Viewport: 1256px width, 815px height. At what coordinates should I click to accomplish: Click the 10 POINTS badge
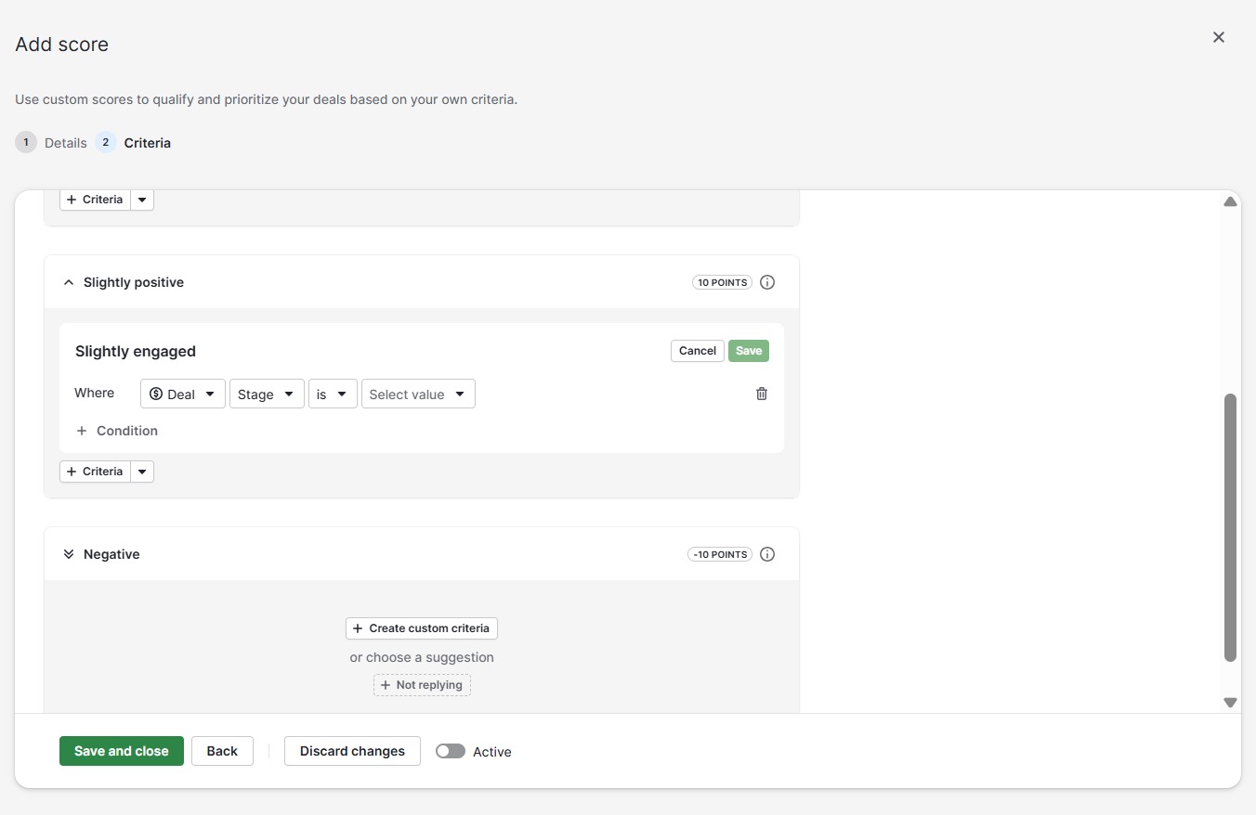(722, 282)
